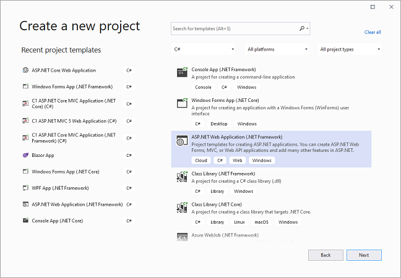Select Windows Forms App (.NET Framework) recent template
The height and width of the screenshot is (278, 401).
[73, 86]
